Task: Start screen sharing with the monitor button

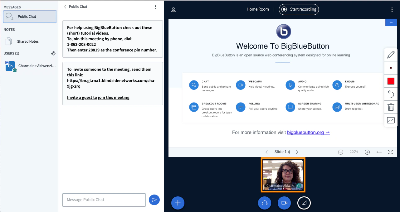Action: (x=304, y=203)
